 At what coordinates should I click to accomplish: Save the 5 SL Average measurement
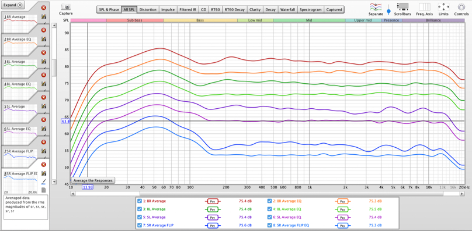(x=44, y=106)
